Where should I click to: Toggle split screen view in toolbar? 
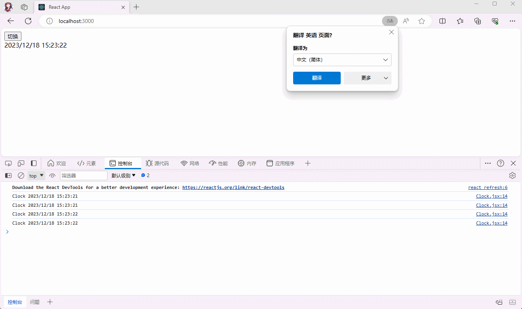443,21
